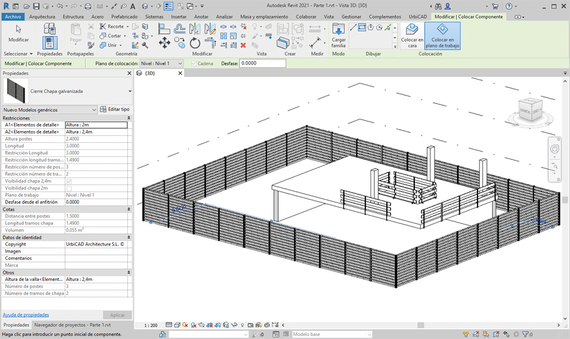Viewport: 570px width, 339px height.
Task: Toggle Visibilidad chapa 2,4m checkbox
Action: pyautogui.click(x=68, y=181)
